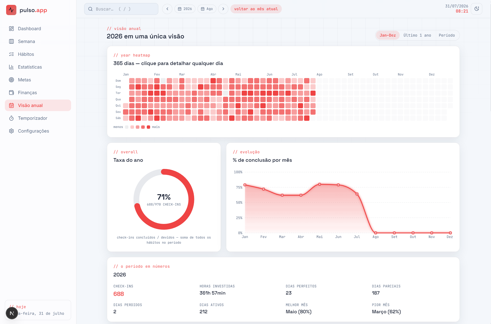Open Estatísticas in the sidebar
Screen dimensions: 491x324
coord(38,67)
